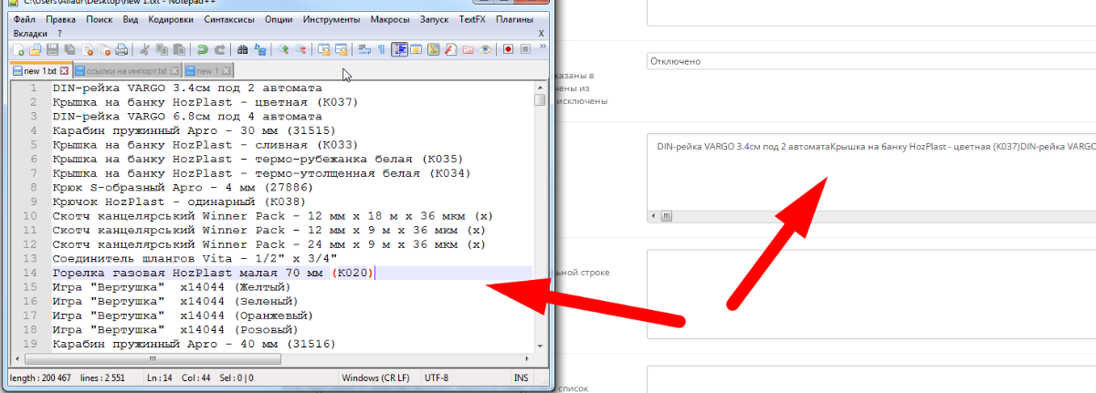This screenshot has height=393, width=1096.
Task: Toggle file monitoring eye icon
Action: pyautogui.click(x=485, y=49)
